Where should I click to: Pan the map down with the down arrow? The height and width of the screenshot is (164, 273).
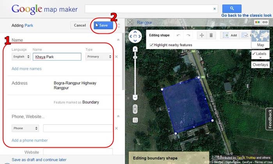tap(135, 41)
